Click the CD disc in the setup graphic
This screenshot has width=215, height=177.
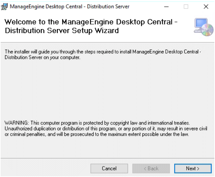click(x=207, y=30)
